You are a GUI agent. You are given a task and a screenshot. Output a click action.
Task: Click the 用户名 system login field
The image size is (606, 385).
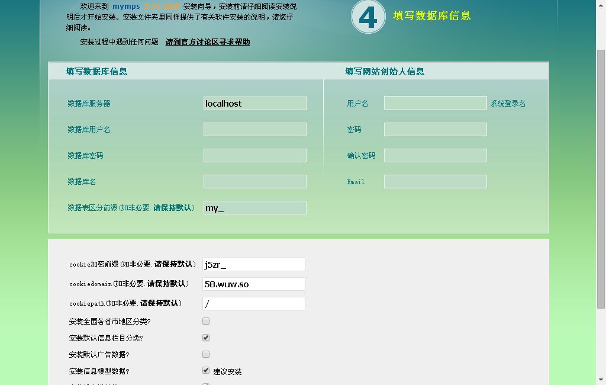tap(435, 102)
